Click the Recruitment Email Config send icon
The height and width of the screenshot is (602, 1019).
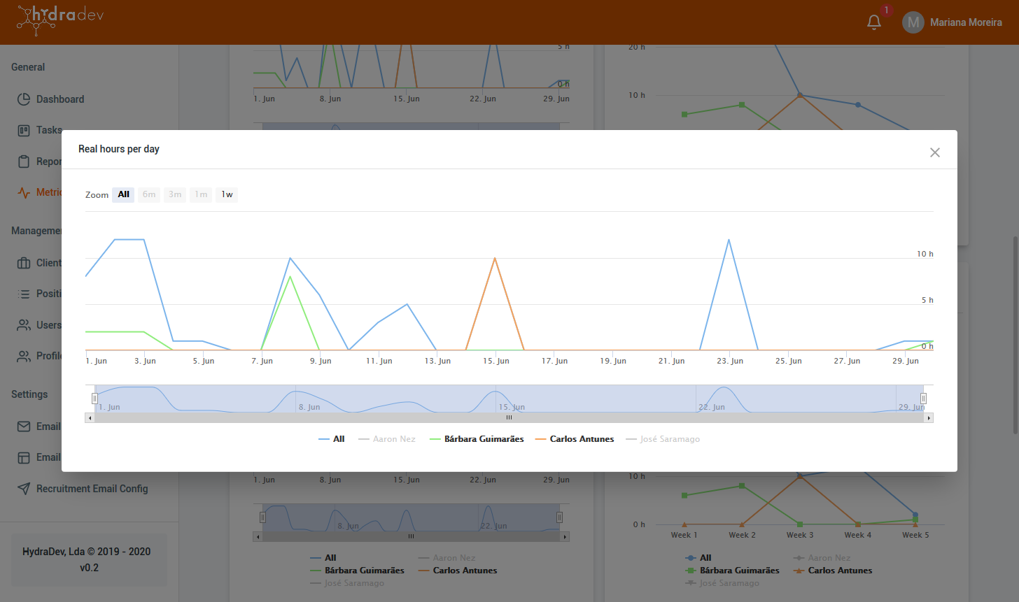(x=24, y=489)
